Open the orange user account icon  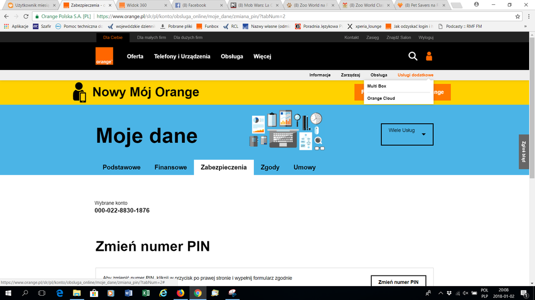pos(429,56)
